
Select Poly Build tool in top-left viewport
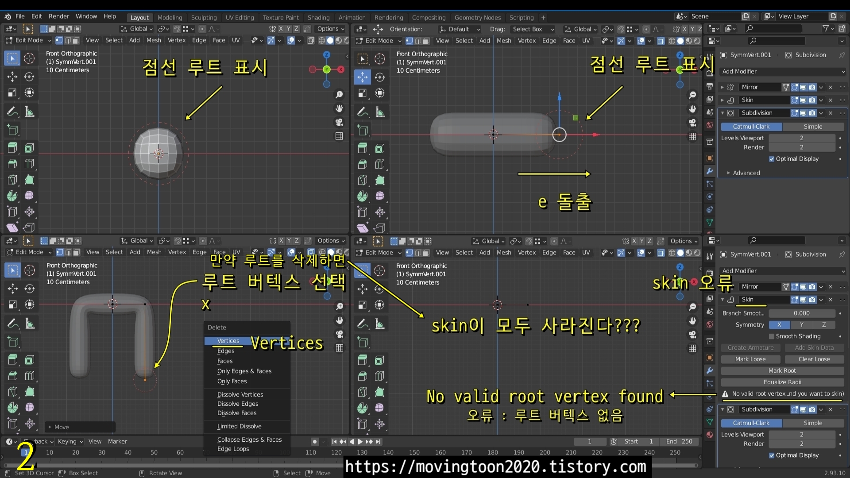click(29, 180)
